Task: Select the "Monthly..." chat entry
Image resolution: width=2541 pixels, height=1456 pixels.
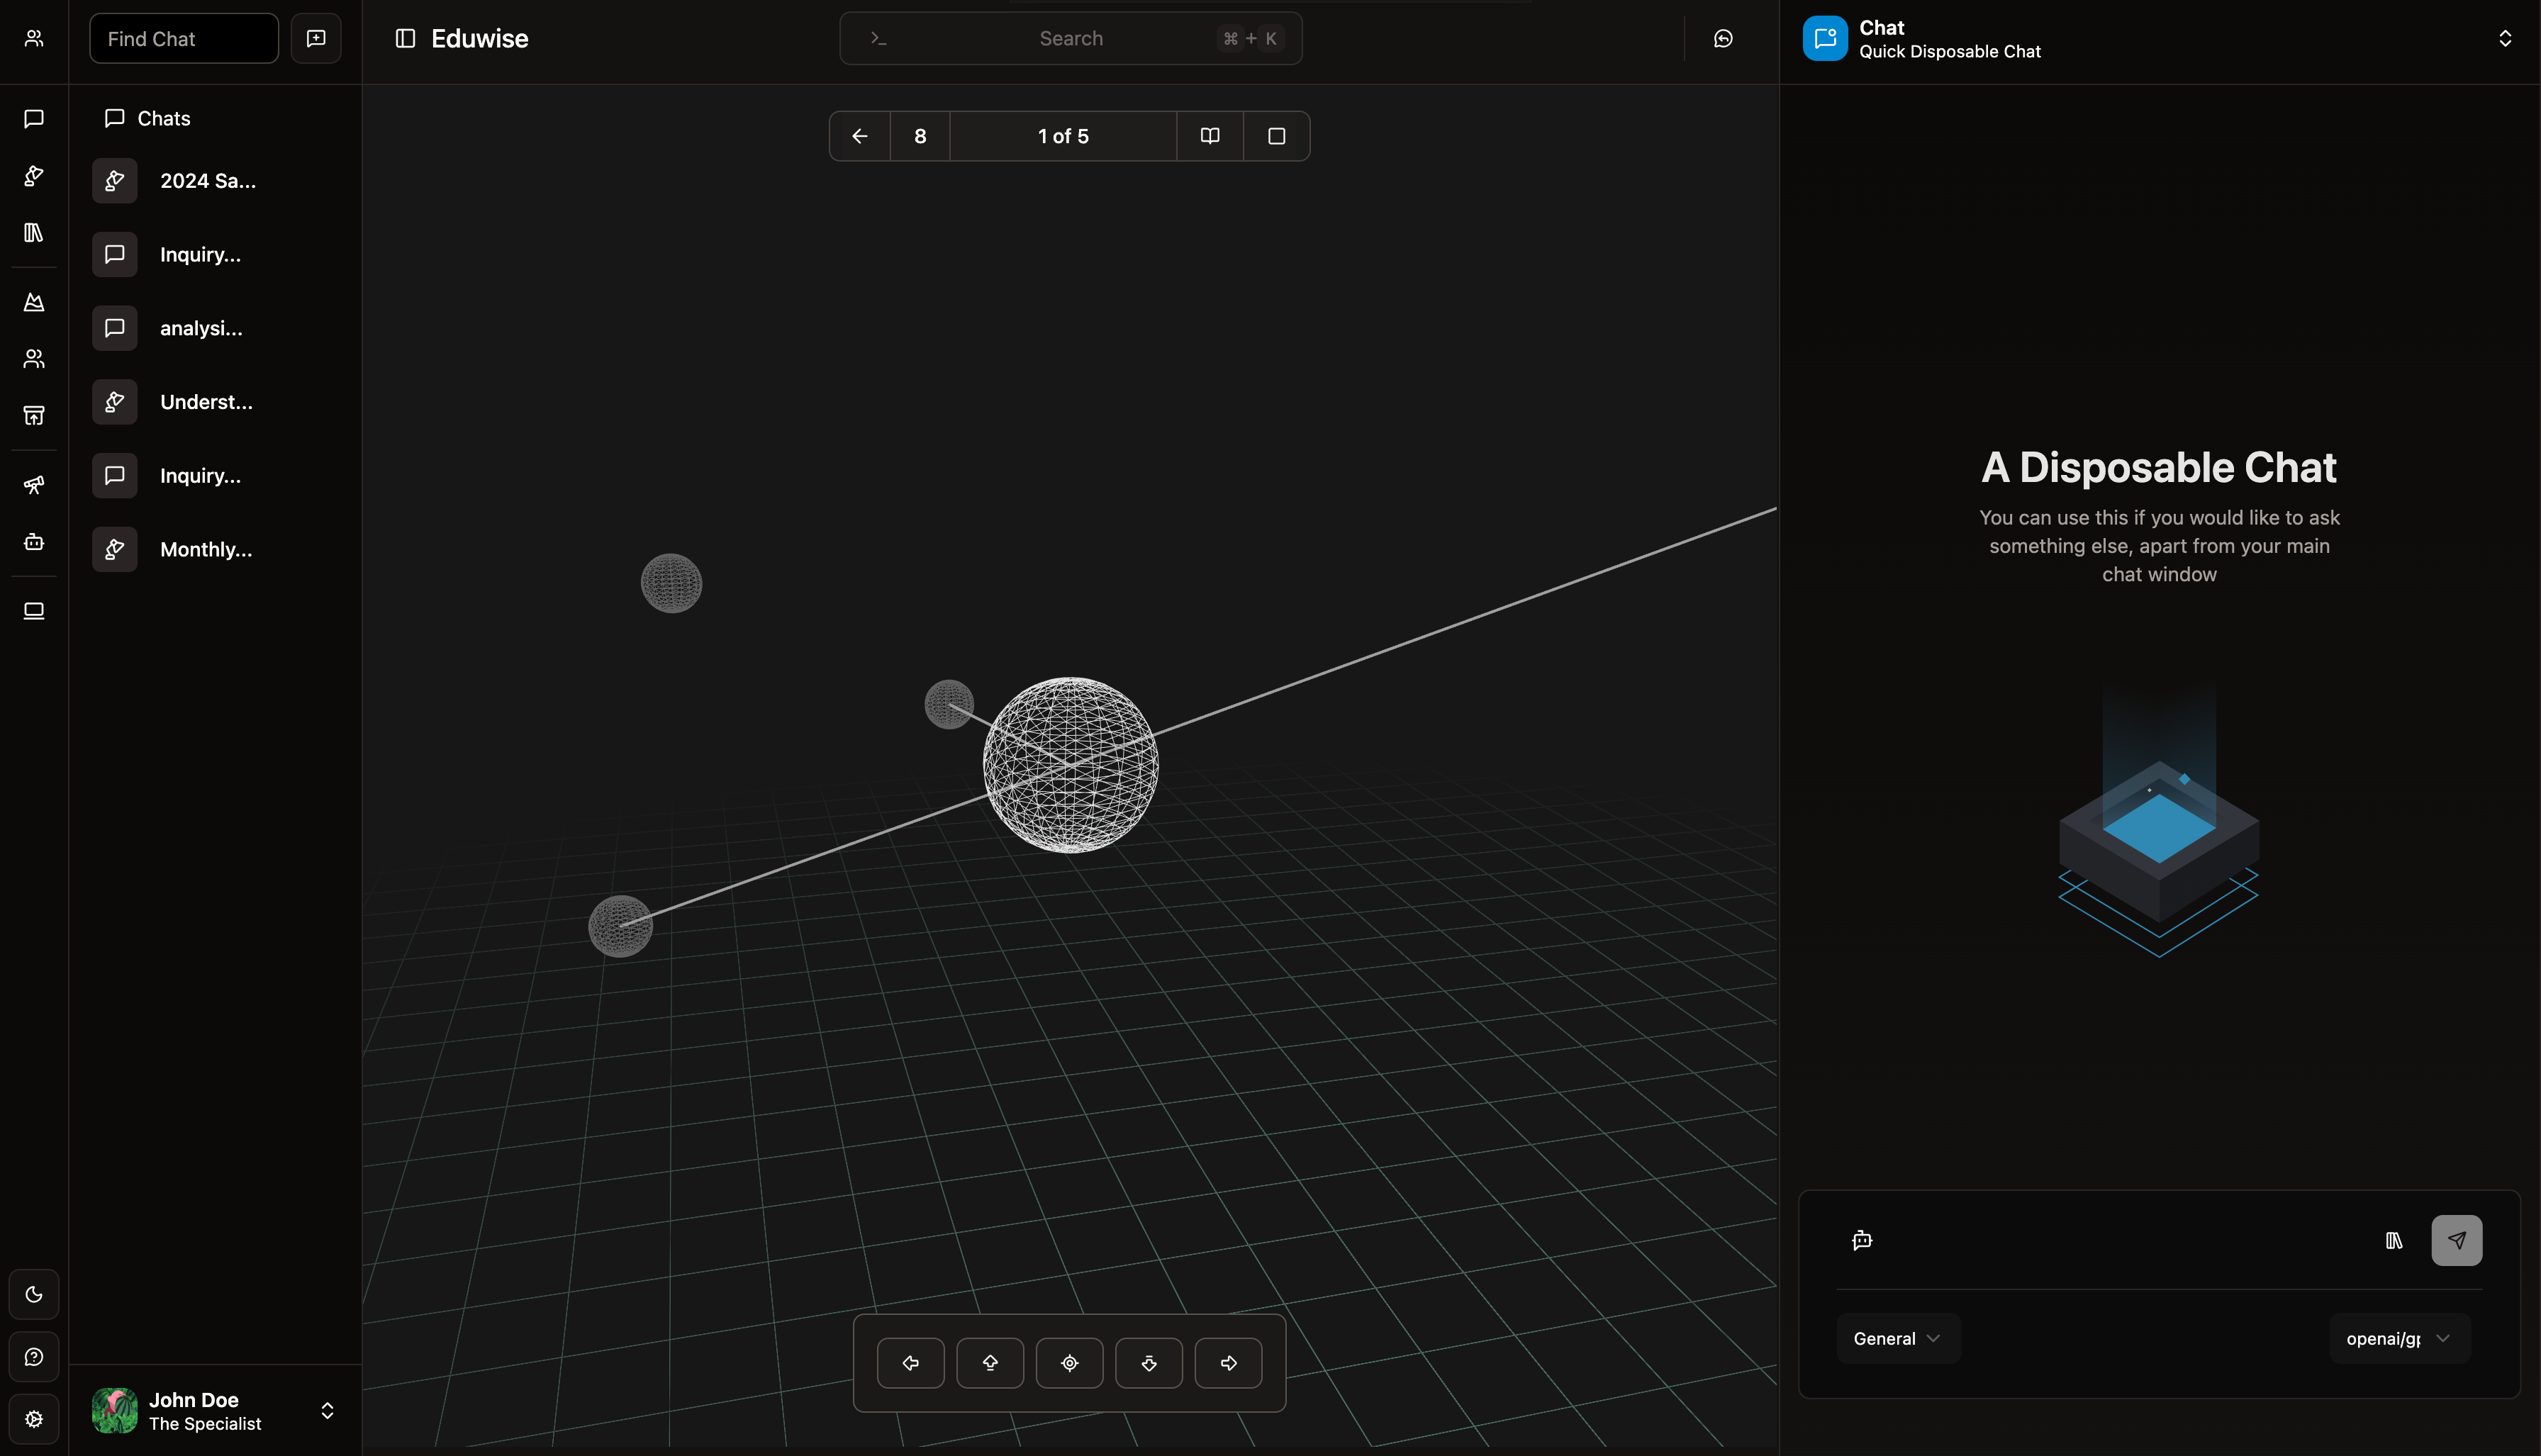Action: [206, 549]
